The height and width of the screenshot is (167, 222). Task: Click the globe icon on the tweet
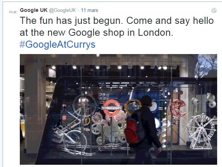[214, 10]
